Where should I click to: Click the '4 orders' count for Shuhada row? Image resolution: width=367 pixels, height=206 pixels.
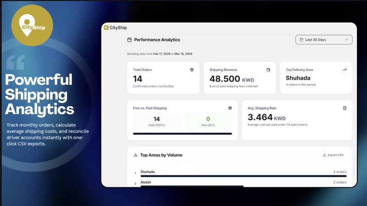click(340, 172)
